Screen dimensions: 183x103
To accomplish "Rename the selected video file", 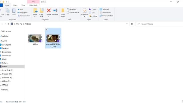I will 55,12.
